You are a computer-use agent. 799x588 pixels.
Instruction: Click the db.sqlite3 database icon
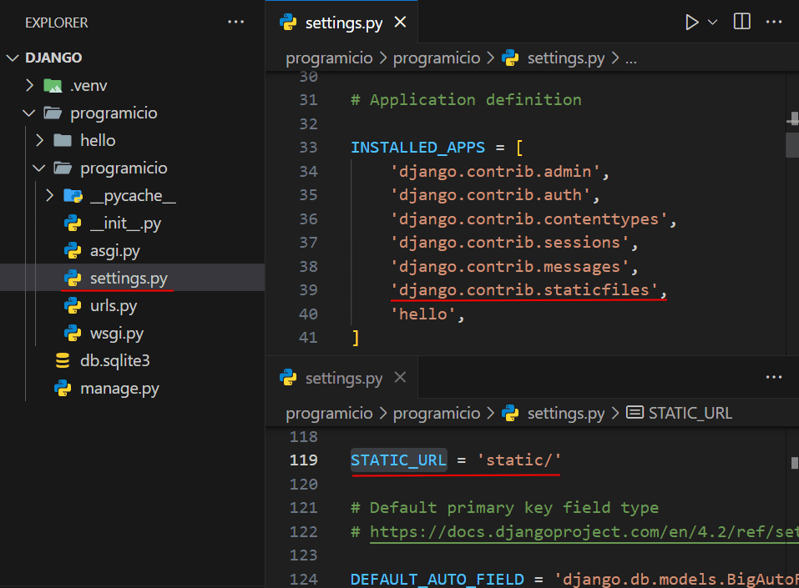pyautogui.click(x=63, y=360)
